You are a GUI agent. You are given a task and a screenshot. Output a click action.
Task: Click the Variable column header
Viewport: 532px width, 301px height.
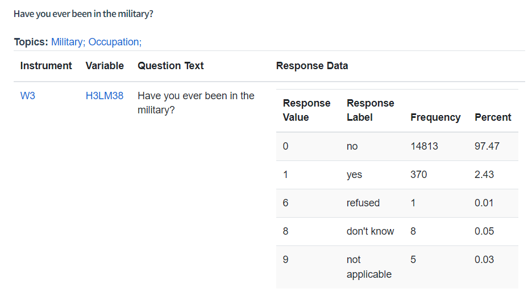point(105,66)
